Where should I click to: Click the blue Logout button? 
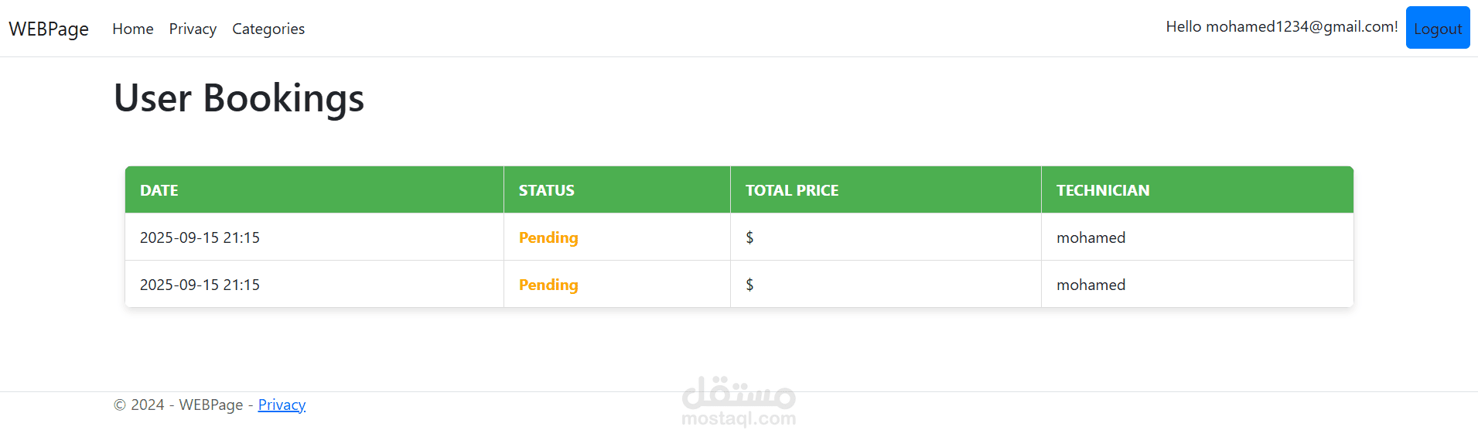pos(1437,28)
